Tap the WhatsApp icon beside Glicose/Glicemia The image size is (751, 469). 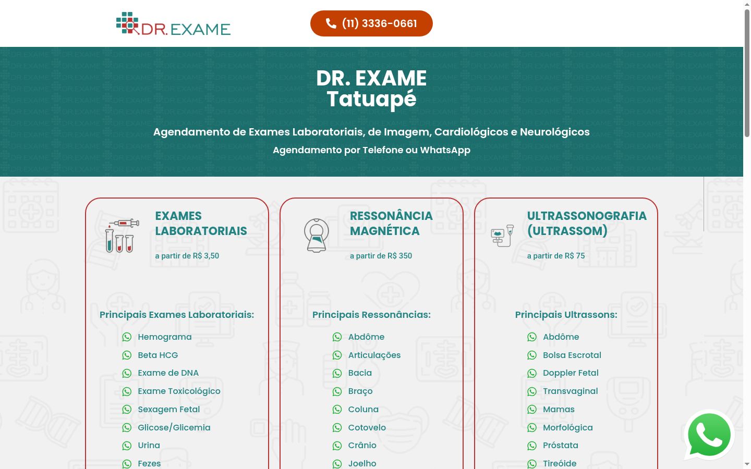tap(127, 428)
